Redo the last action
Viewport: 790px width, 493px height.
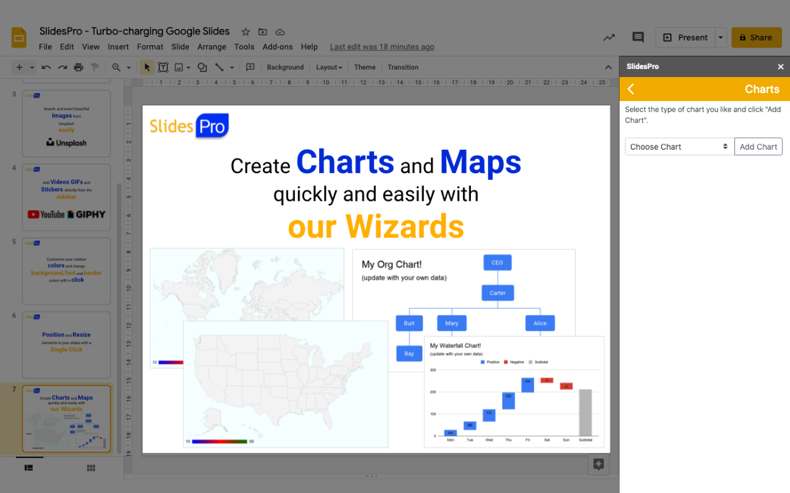[x=62, y=67]
